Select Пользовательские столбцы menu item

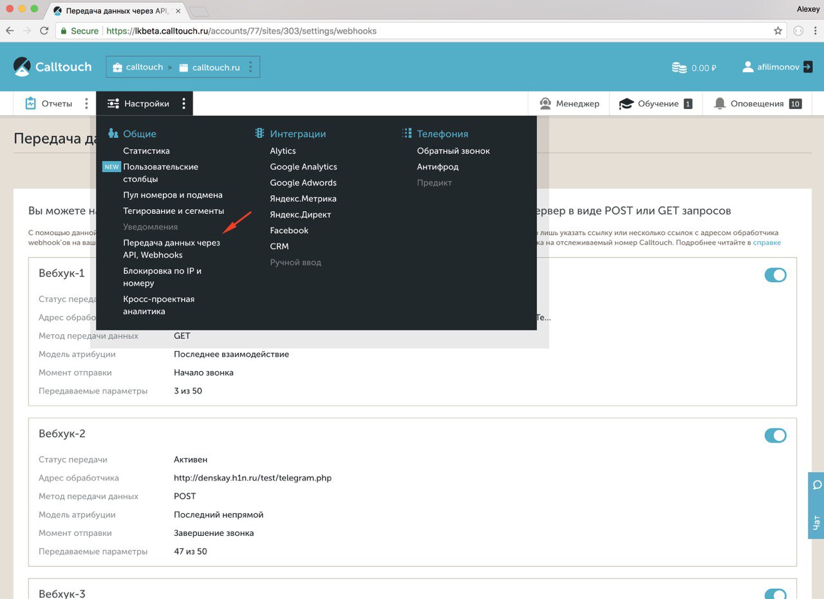(x=160, y=173)
